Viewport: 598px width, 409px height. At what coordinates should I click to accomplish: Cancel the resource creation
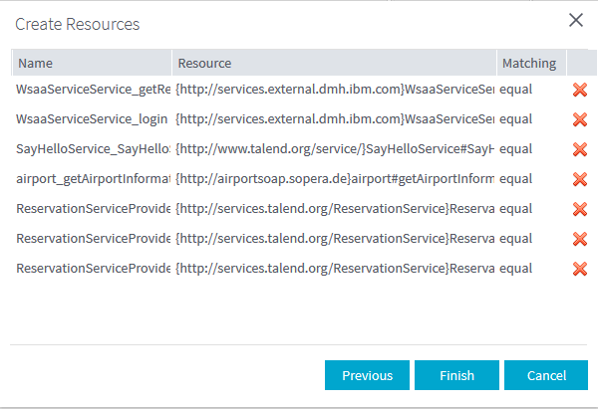coord(545,376)
